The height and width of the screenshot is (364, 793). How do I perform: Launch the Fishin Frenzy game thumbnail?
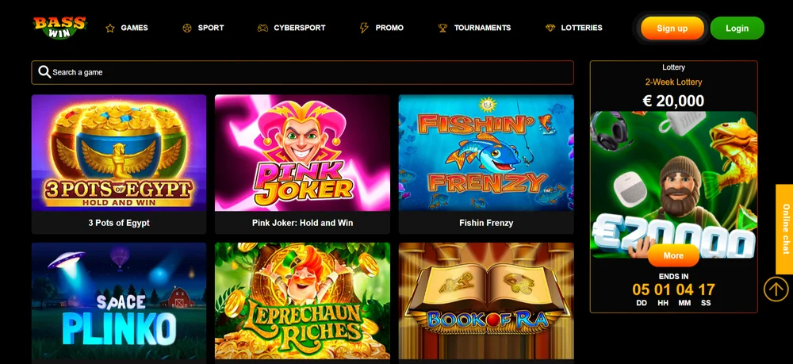tap(486, 164)
